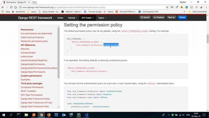Open How permissions are determined link
Screen dimensions: 209x118
click(x=36, y=33)
